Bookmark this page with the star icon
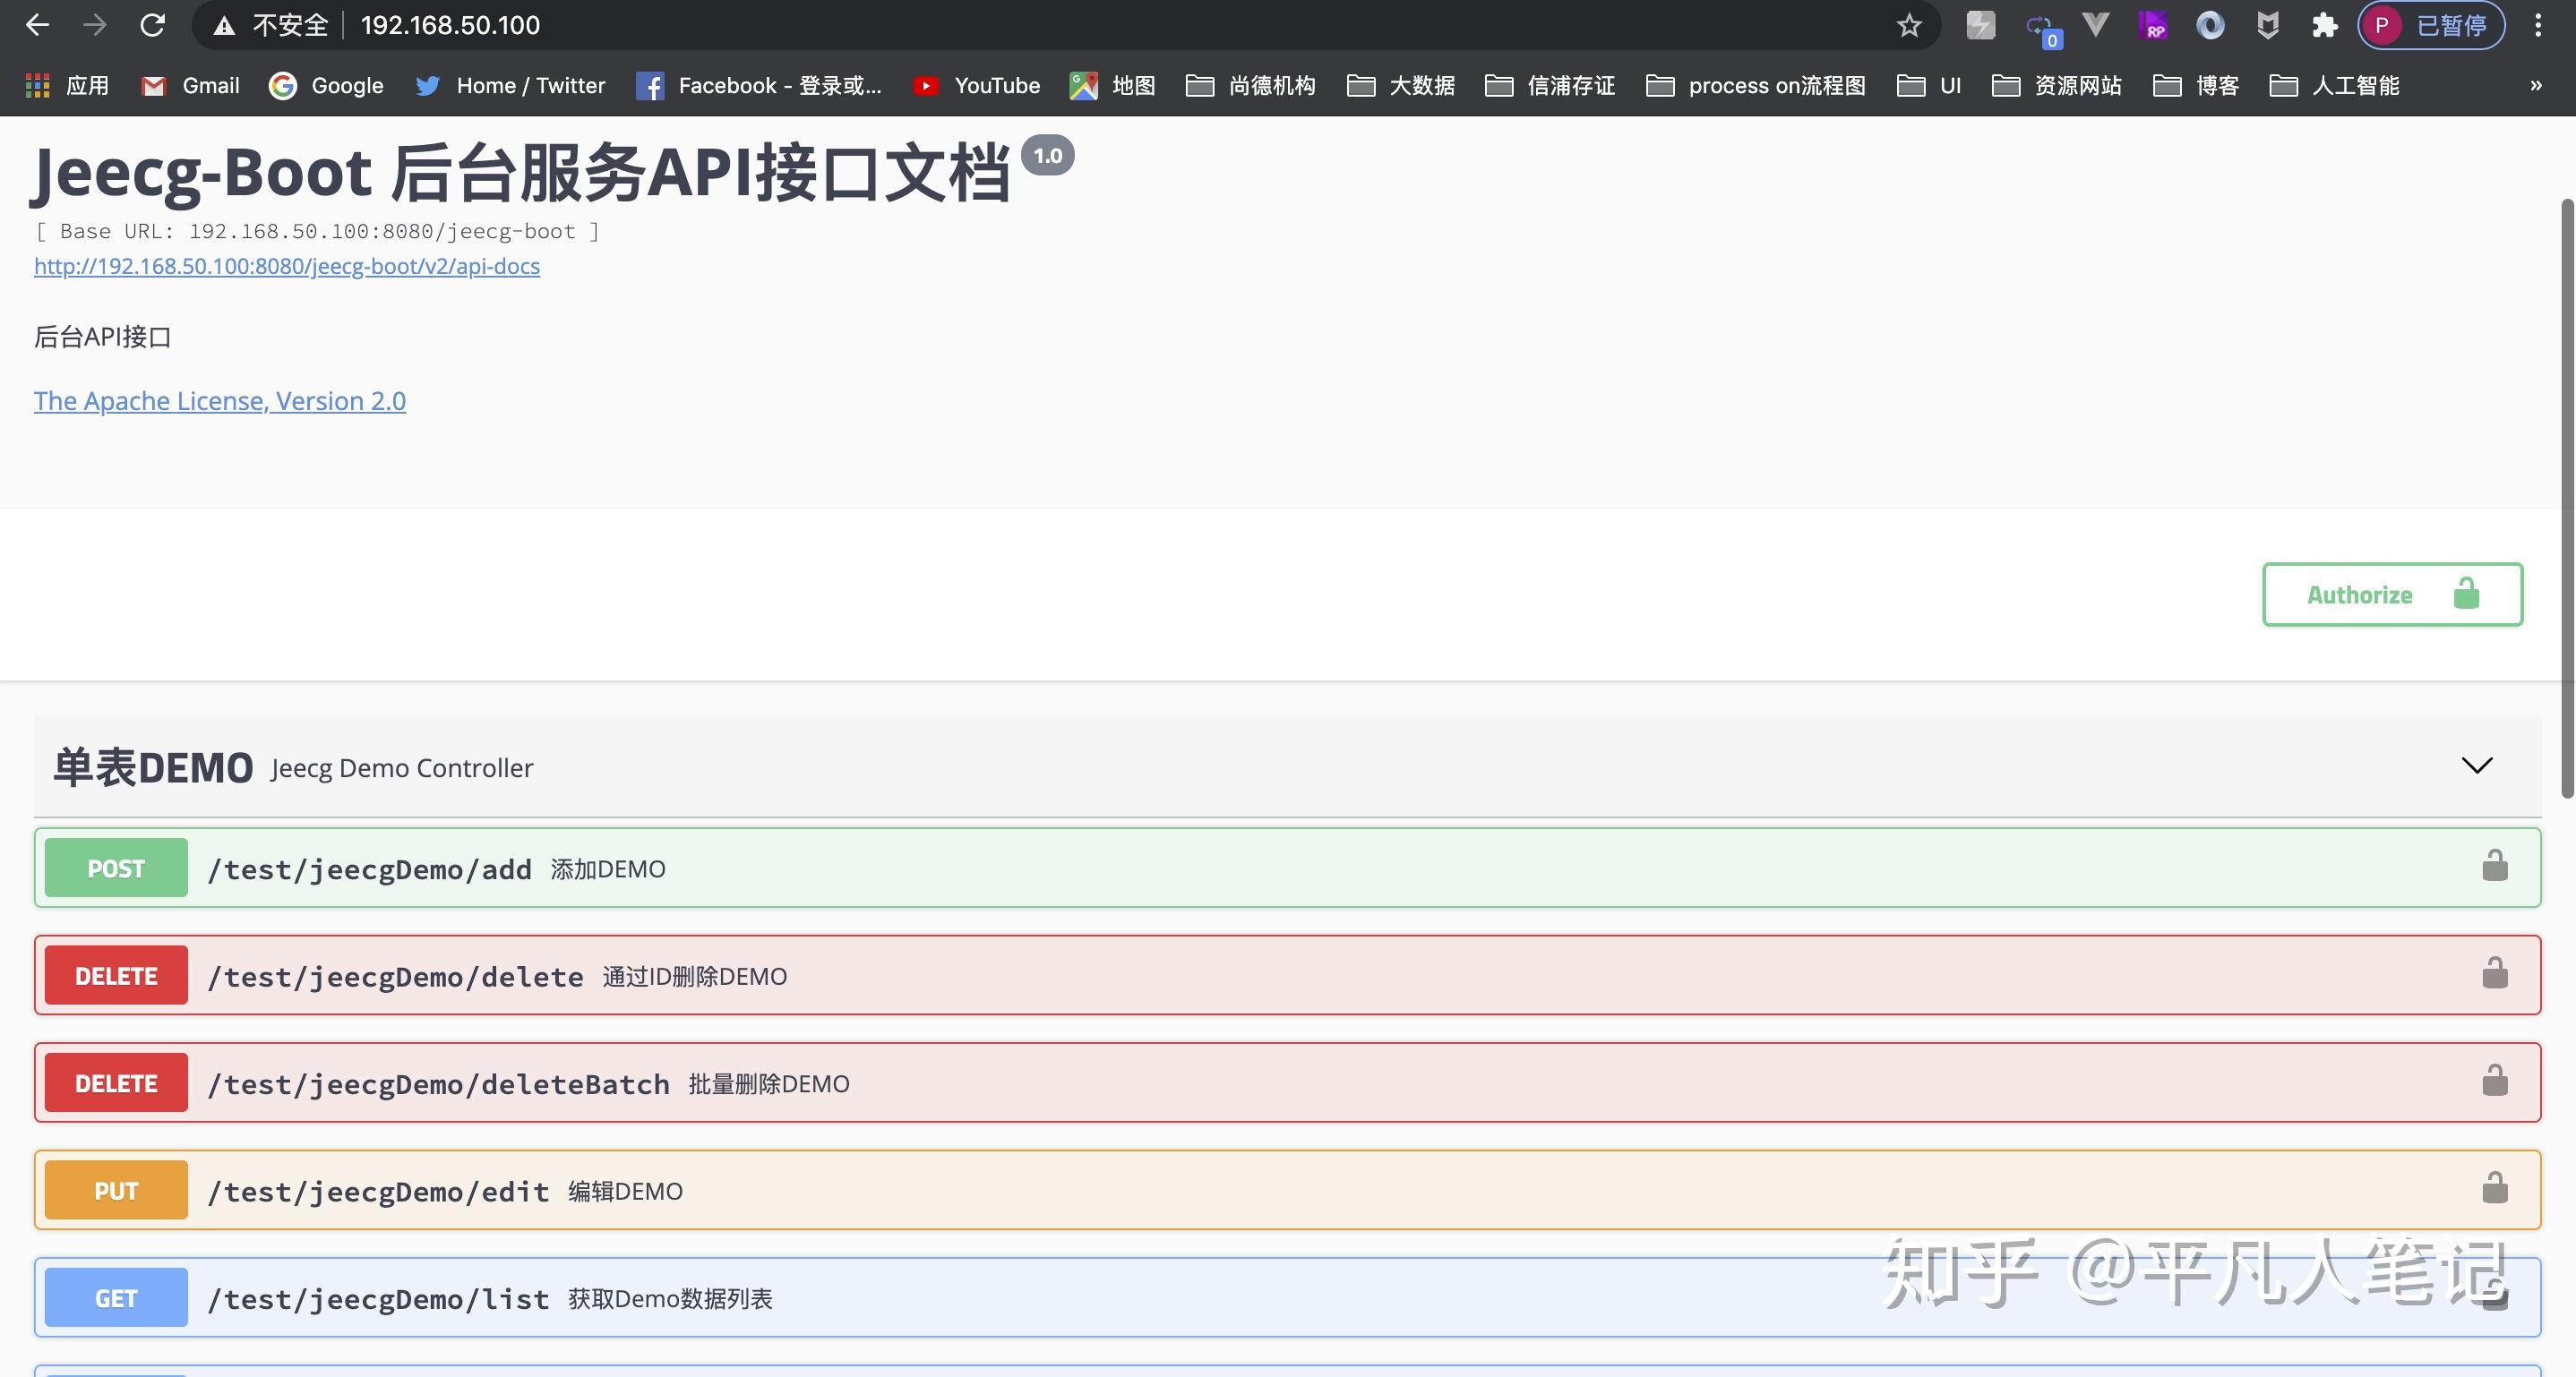2576x1377 pixels. click(1910, 24)
